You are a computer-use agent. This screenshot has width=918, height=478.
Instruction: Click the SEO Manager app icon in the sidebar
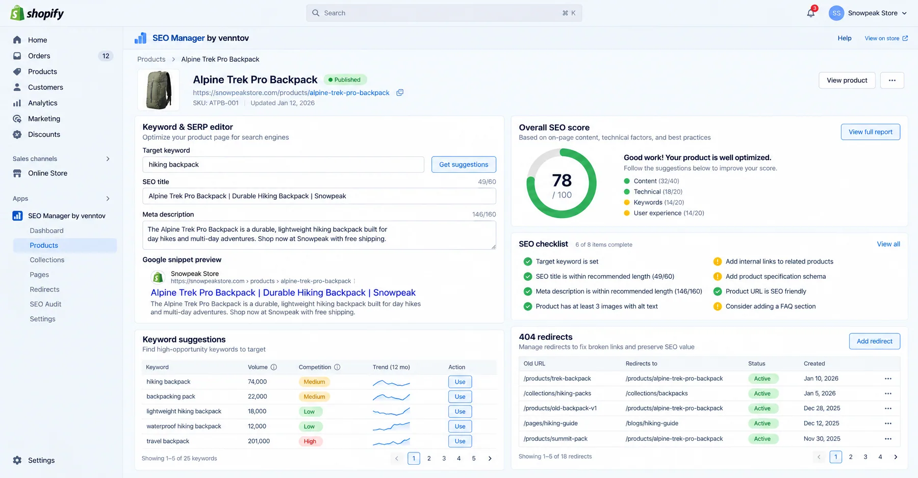tap(17, 216)
